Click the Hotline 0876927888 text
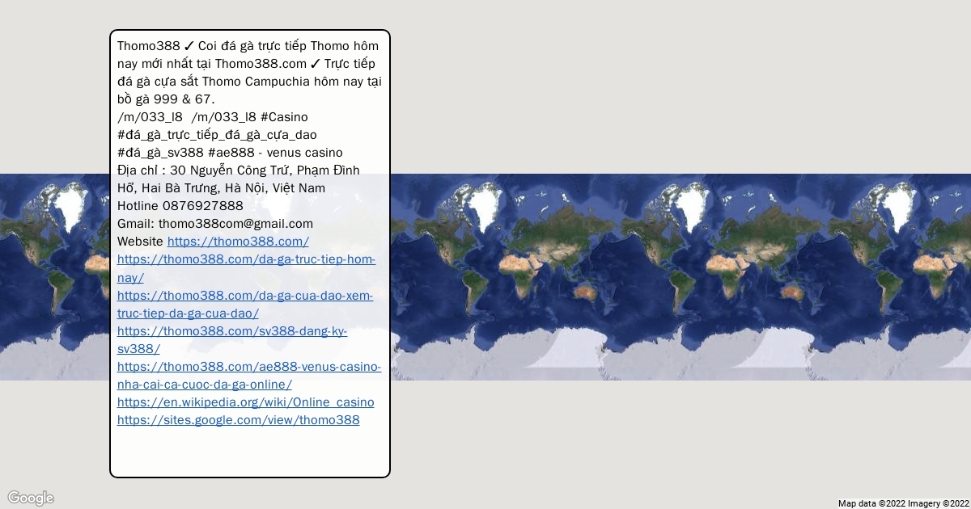The image size is (971, 509). point(180,206)
